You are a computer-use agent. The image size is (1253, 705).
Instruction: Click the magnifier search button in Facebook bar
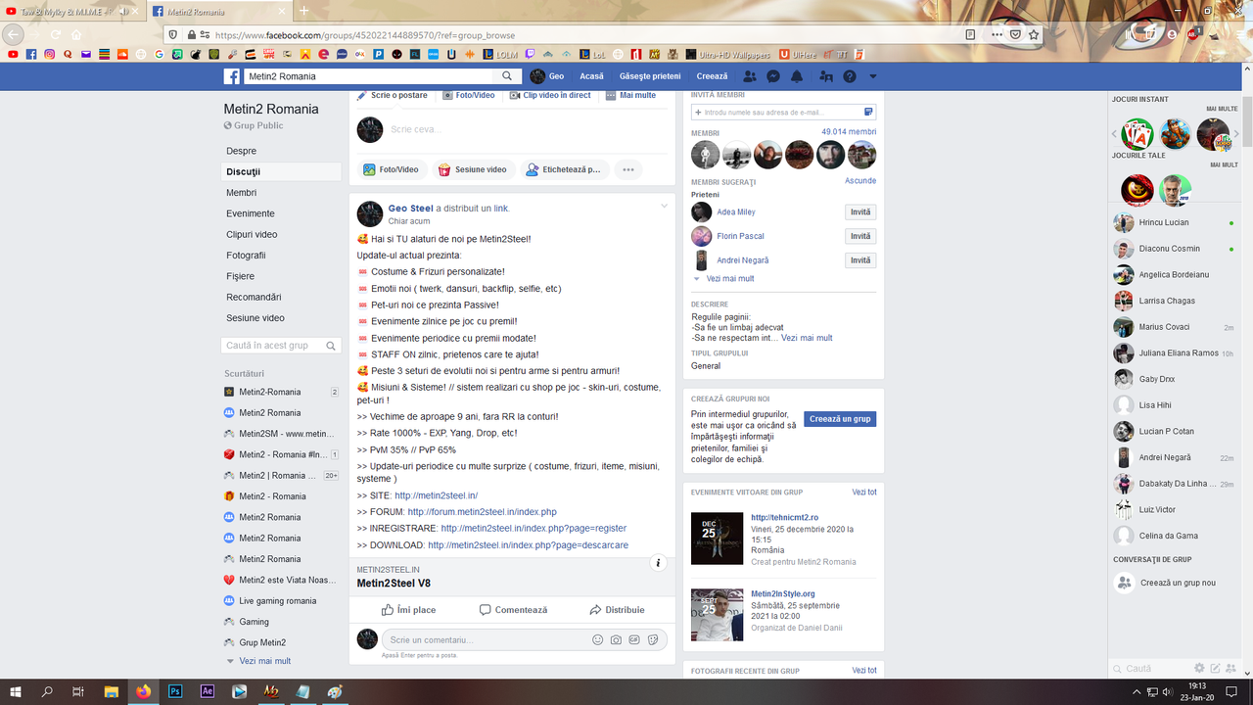coord(507,76)
